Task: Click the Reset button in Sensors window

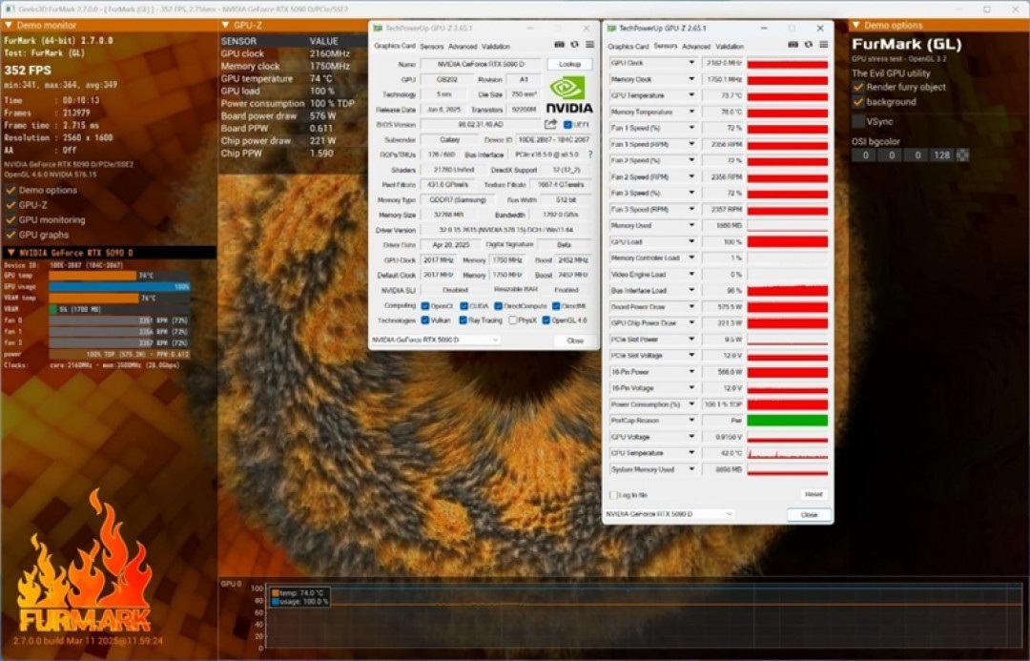Action: (x=814, y=494)
